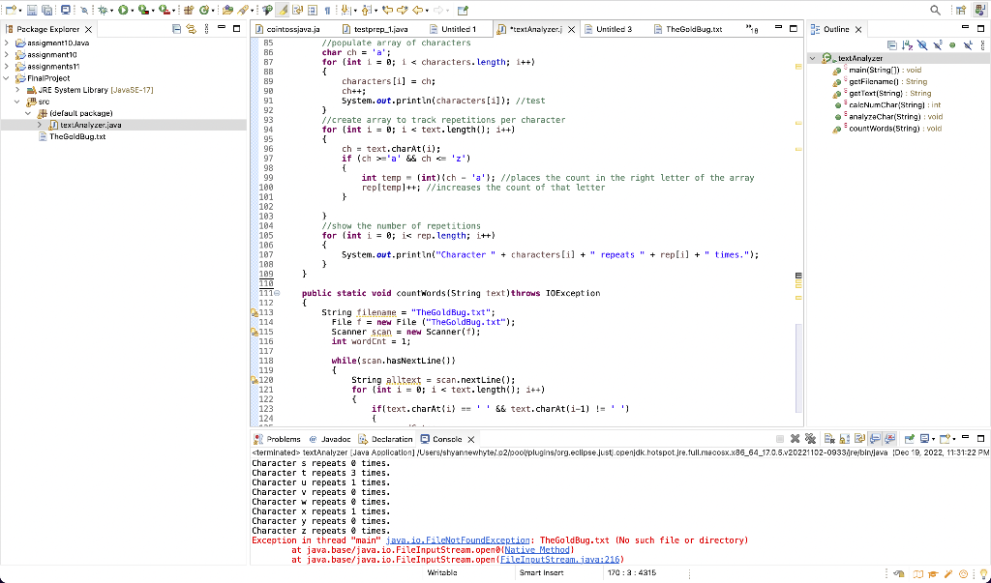
Task: Select countWords(String) method in Outline
Action: tap(883, 129)
